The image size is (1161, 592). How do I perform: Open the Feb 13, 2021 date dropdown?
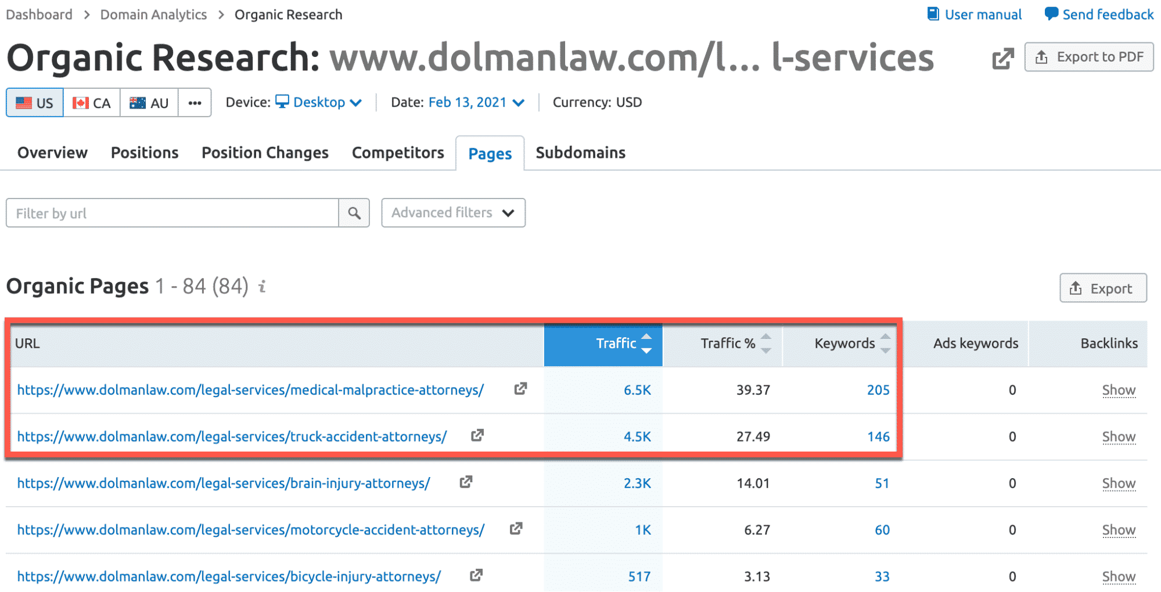tap(476, 103)
